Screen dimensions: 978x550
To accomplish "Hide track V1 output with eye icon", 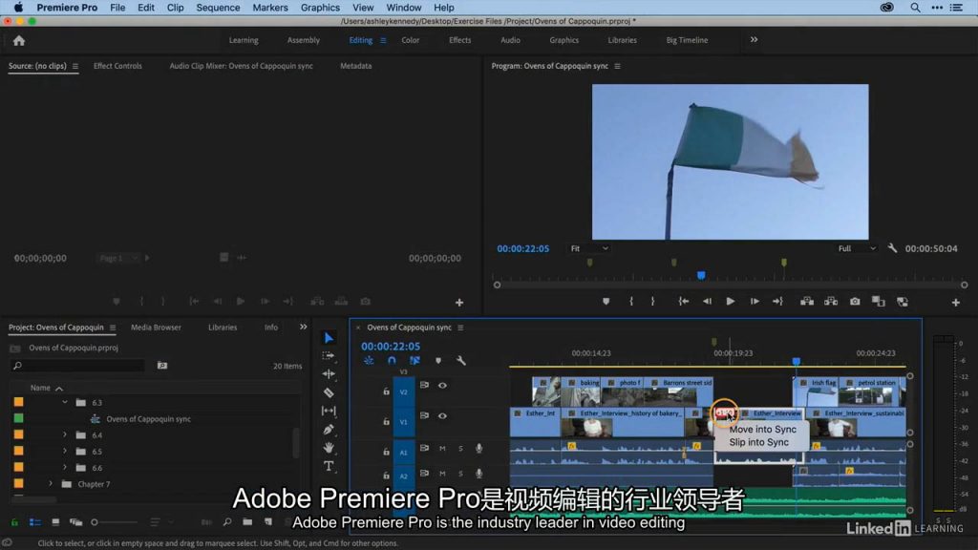I will pos(442,416).
